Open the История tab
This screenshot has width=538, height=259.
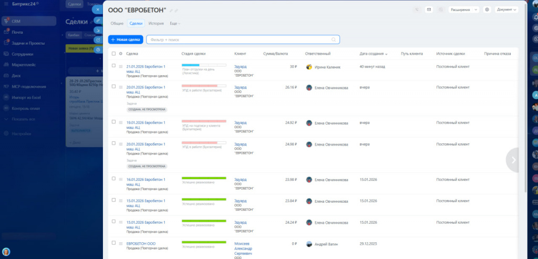click(x=156, y=23)
